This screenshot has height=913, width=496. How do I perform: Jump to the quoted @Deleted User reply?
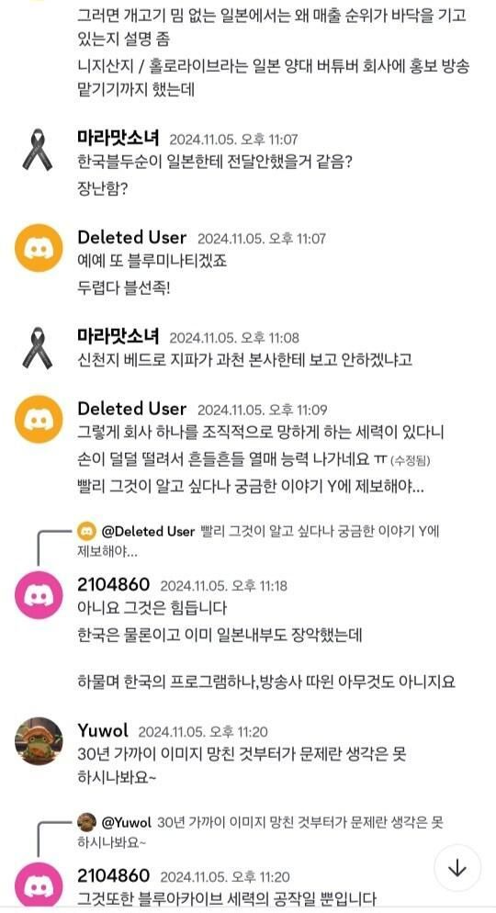pyautogui.click(x=264, y=541)
